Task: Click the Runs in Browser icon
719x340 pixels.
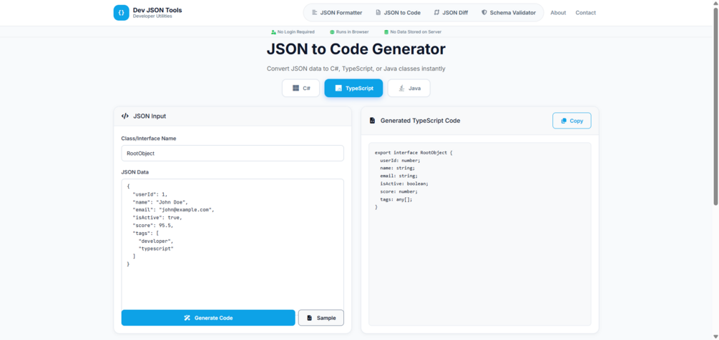Action: 332,32
